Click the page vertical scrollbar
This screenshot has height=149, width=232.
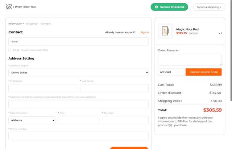231,50
